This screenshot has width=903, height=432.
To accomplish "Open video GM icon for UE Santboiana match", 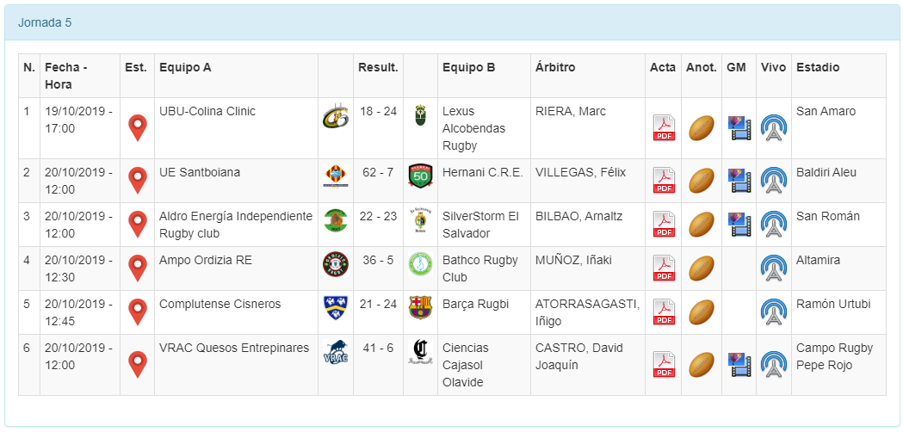I will (739, 181).
